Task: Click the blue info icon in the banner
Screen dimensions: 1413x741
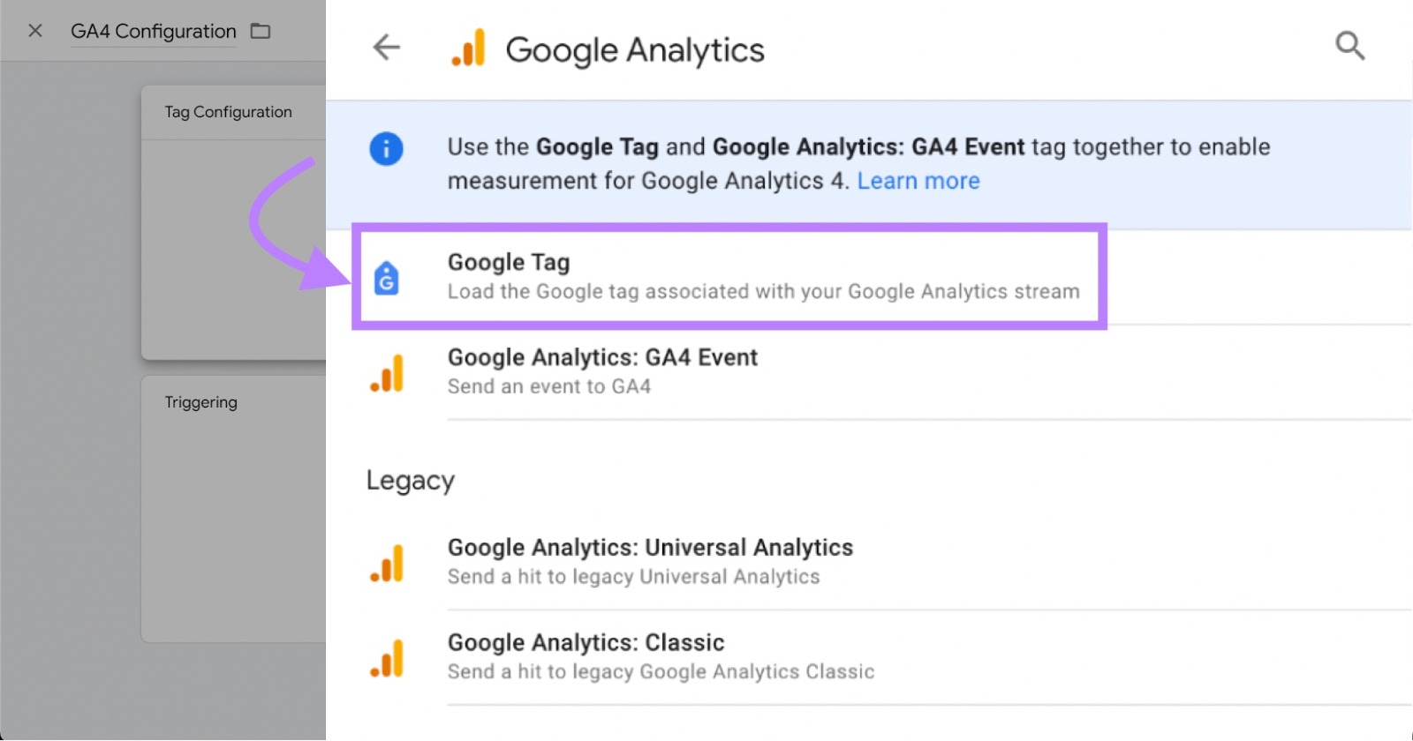Action: [387, 148]
